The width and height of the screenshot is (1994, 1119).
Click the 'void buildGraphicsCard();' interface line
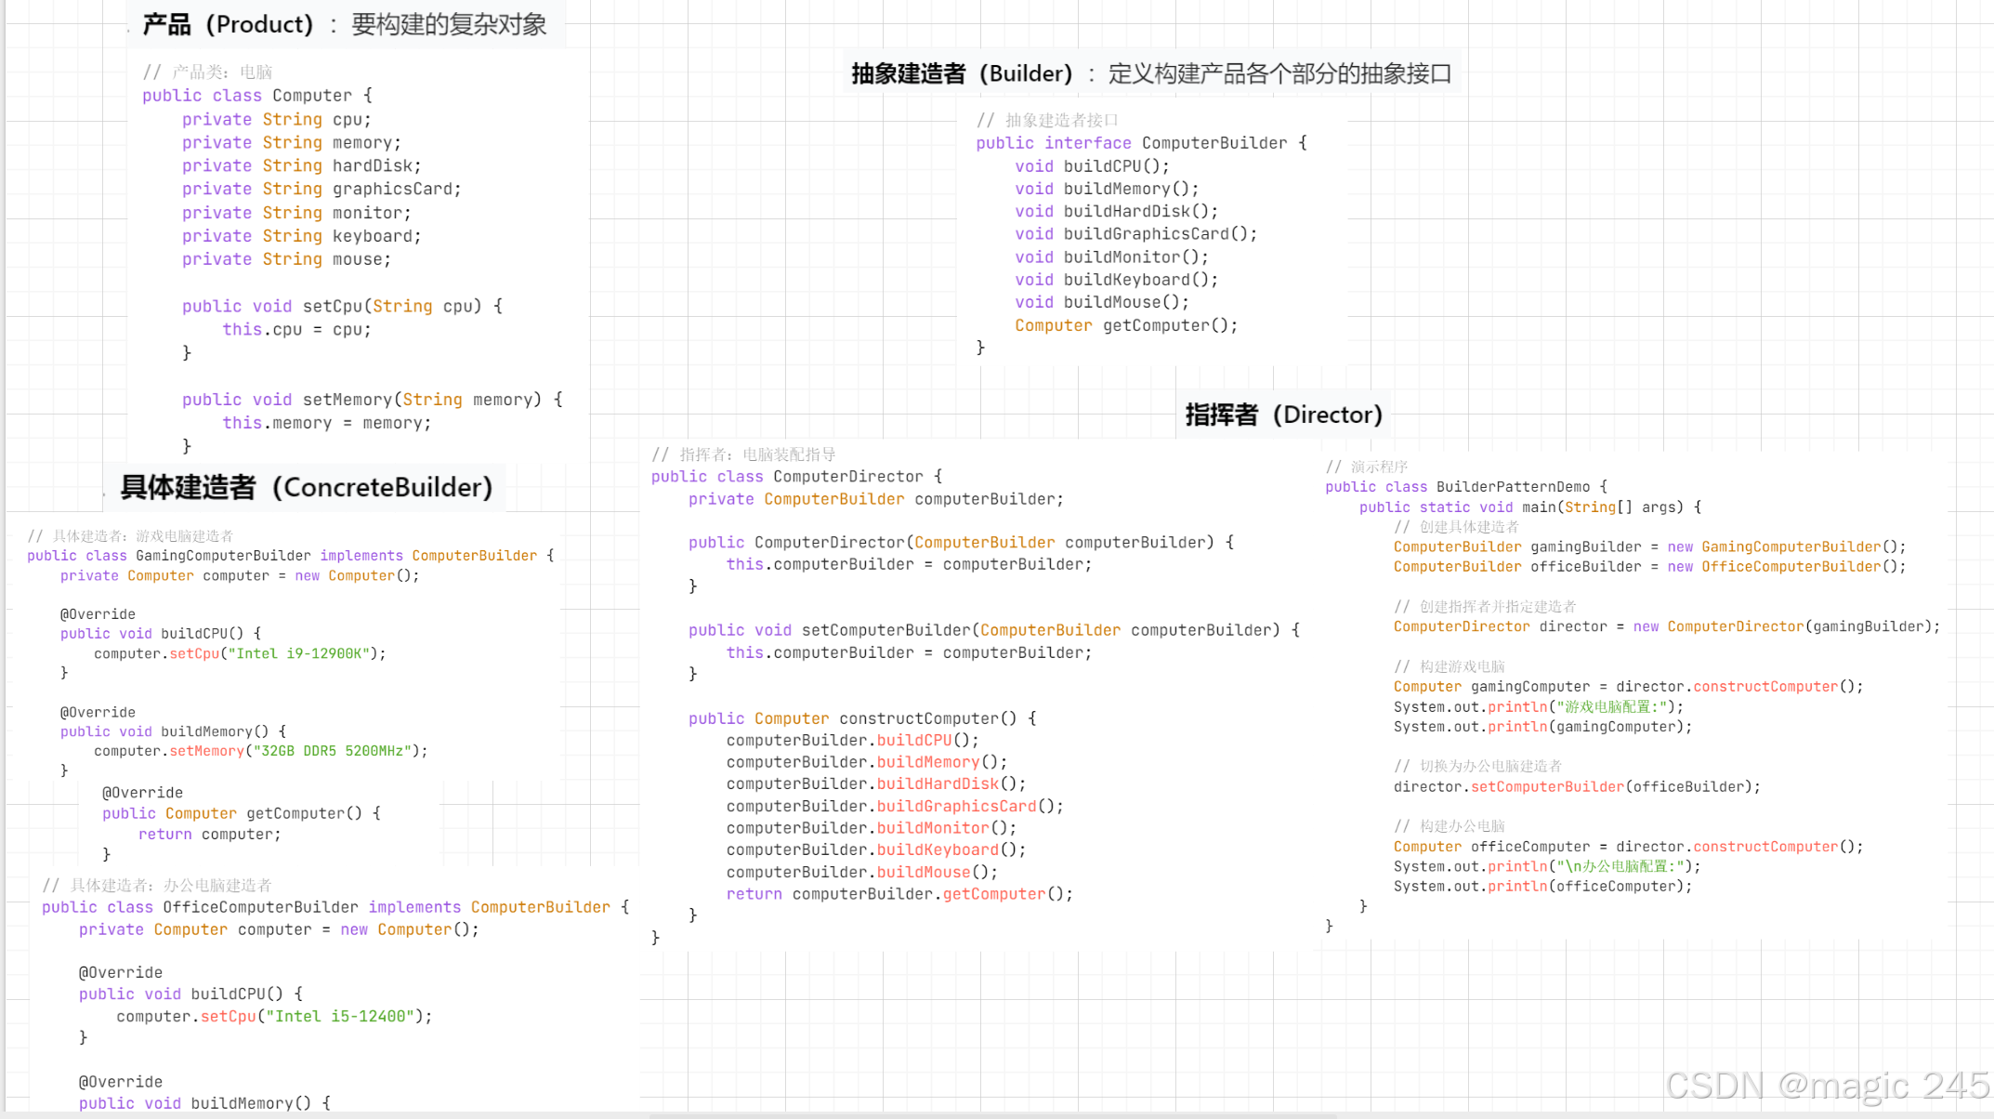1135,234
